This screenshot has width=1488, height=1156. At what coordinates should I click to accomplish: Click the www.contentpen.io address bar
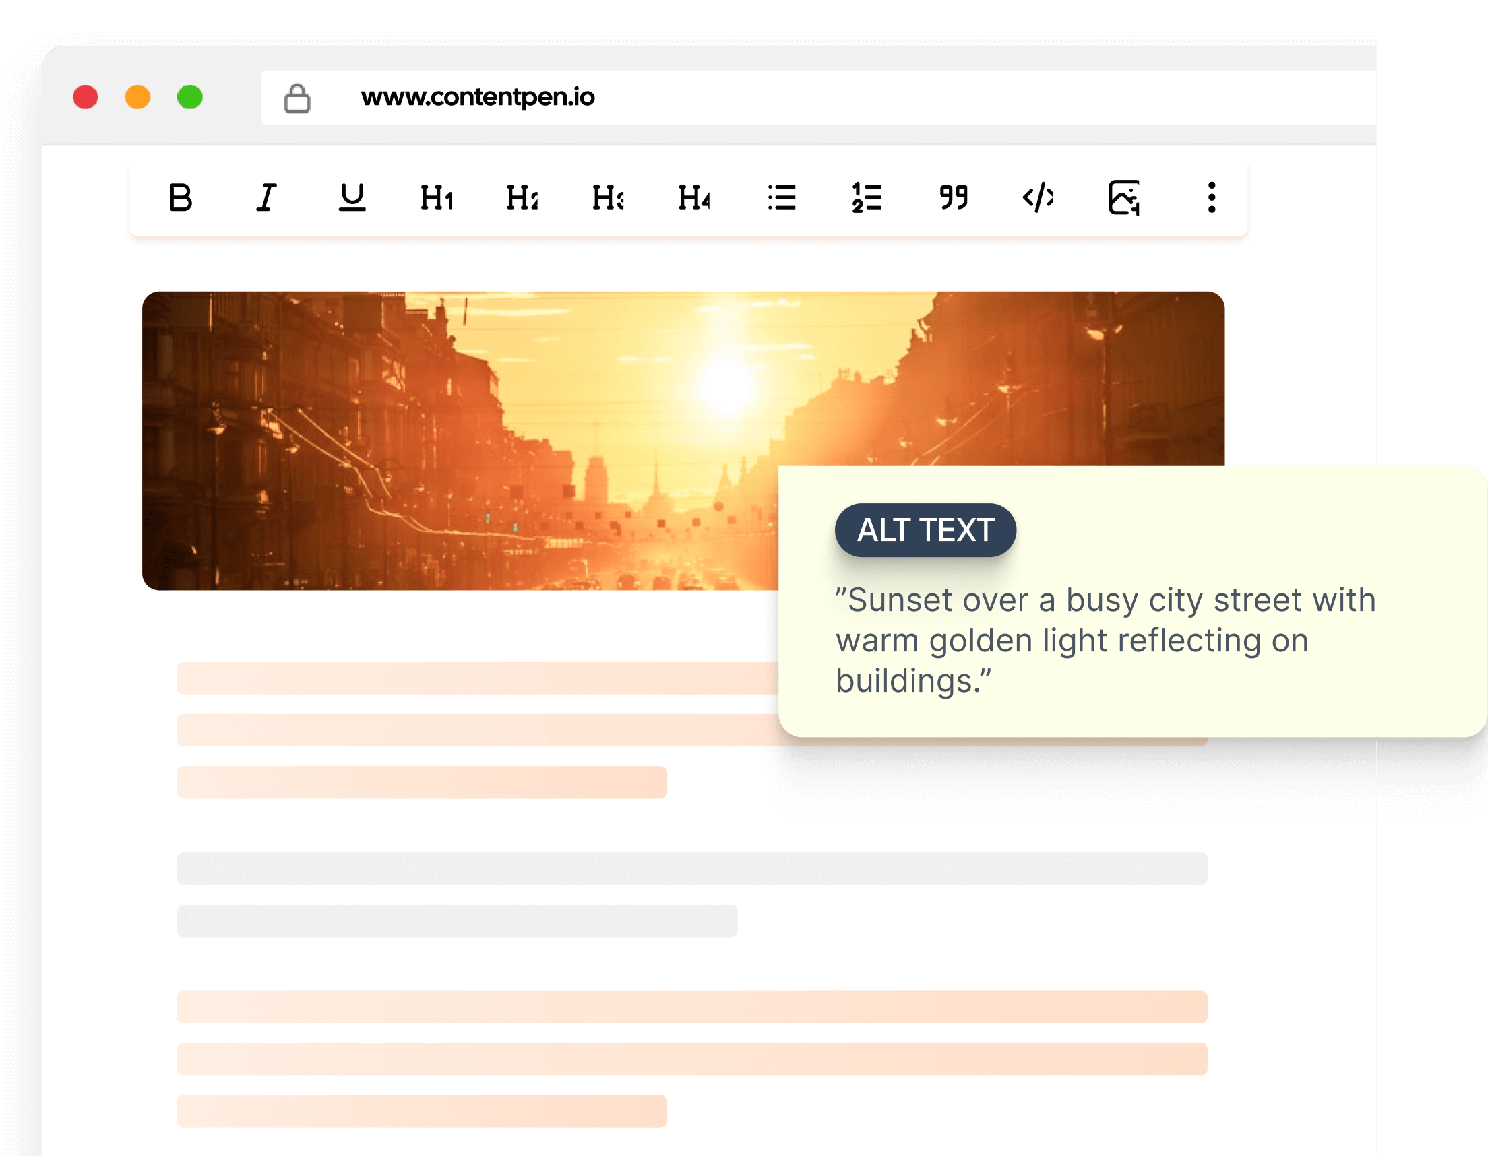click(477, 98)
